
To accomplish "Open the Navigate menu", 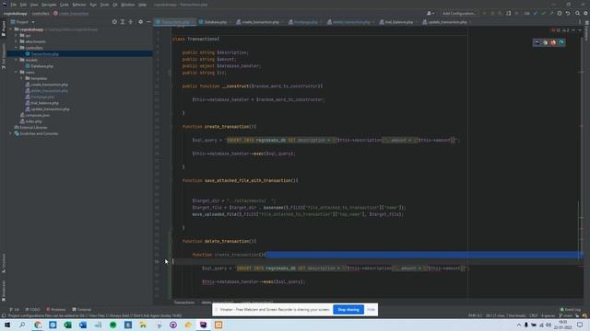I will 49,5.
